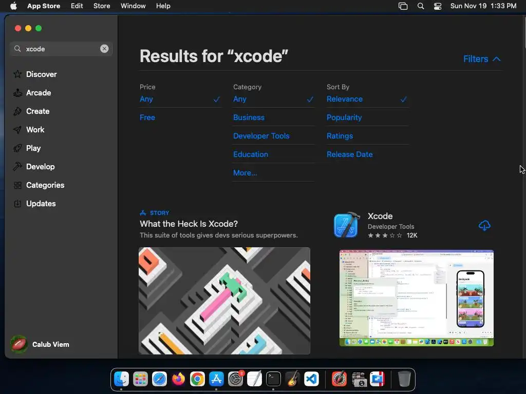Filter by Business category

pos(249,117)
